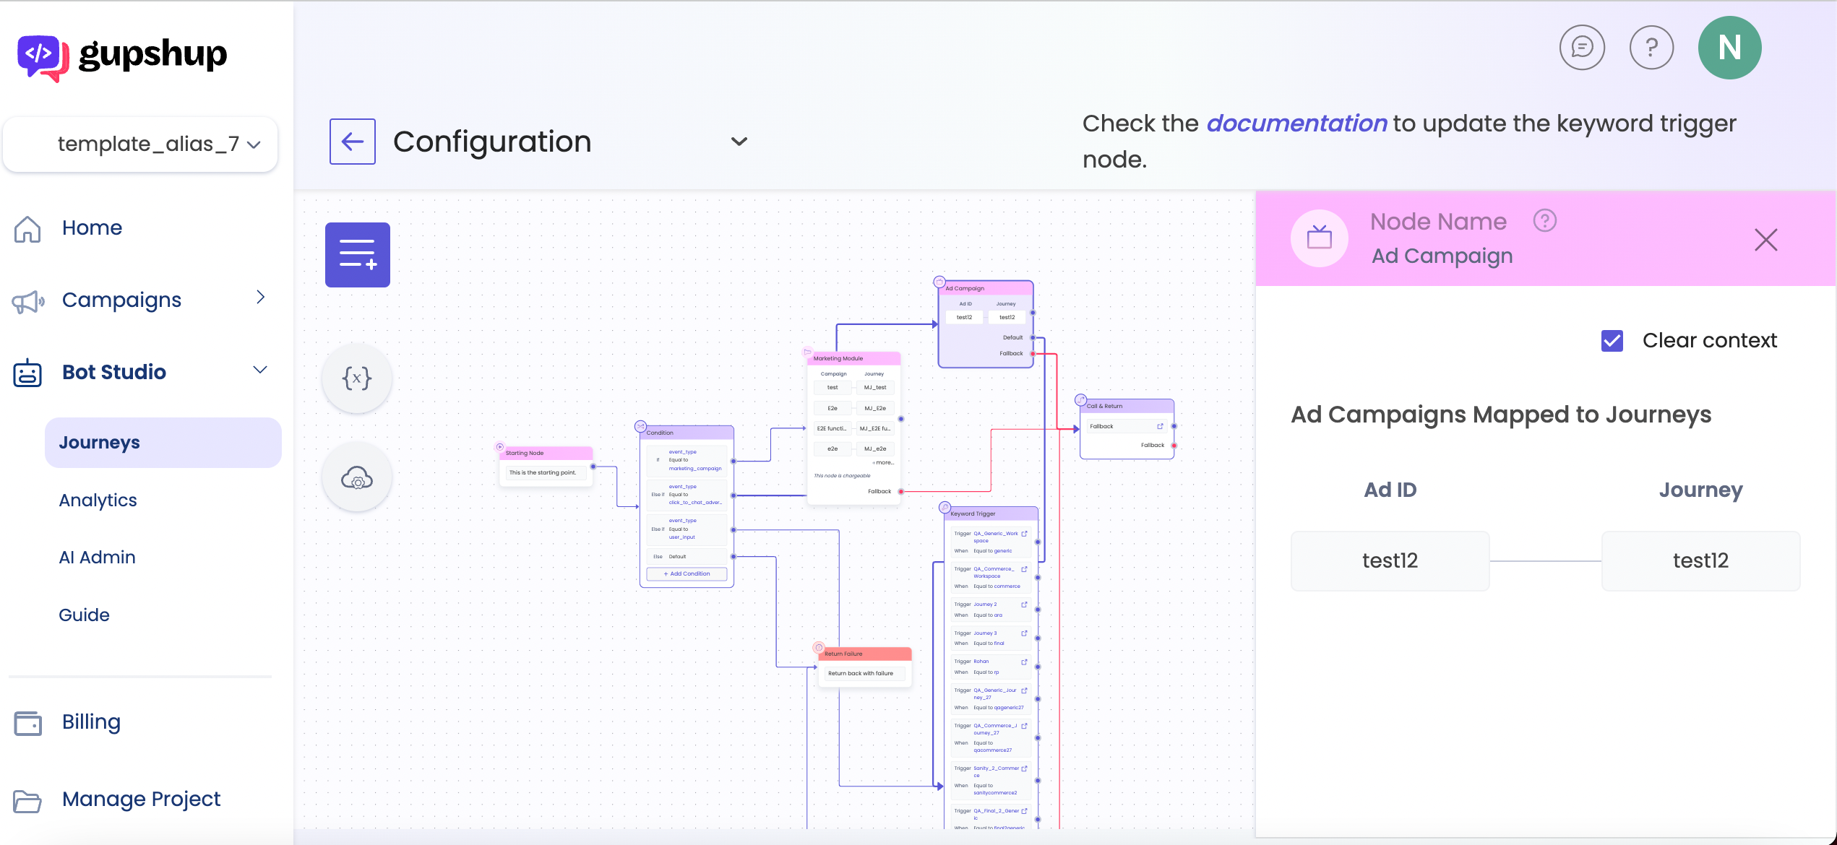
Task: Close the Ad Campaign panel
Action: 1765,240
